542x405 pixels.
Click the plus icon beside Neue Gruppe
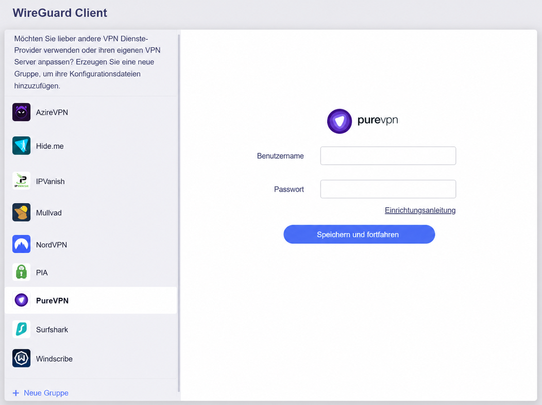(16, 393)
